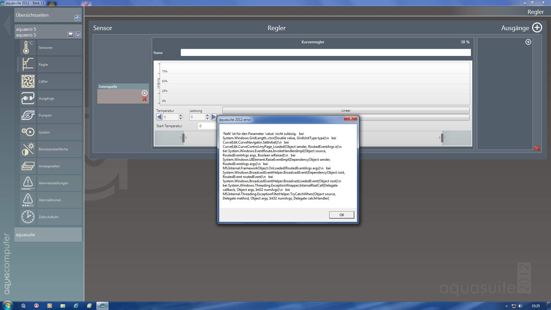Increase Temperatur value with up arrow
Image resolution: width=551 pixels, height=310 pixels.
click(x=181, y=115)
